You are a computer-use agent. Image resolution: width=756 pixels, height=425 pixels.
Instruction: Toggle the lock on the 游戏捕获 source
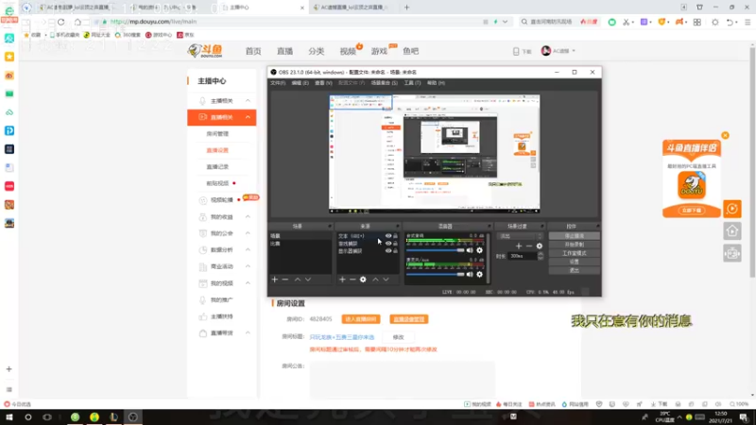click(395, 244)
